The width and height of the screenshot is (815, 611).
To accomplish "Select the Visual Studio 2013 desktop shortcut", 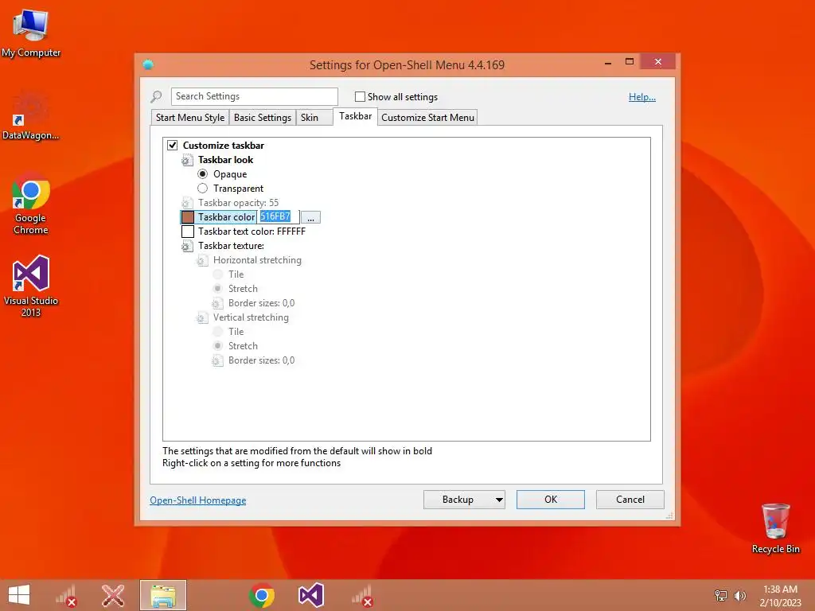I will [31, 286].
